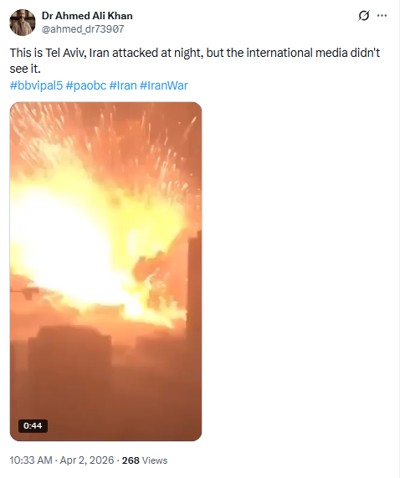The image size is (400, 478).
Task: Open the 10:33 AM timestamp link
Action: pyautogui.click(x=31, y=460)
